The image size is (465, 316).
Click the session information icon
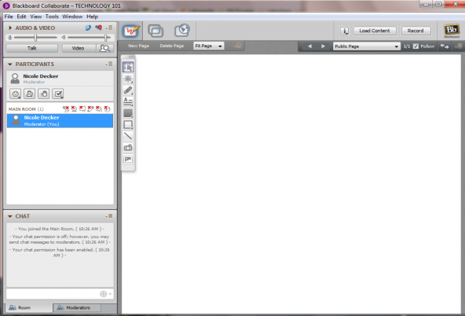344,31
